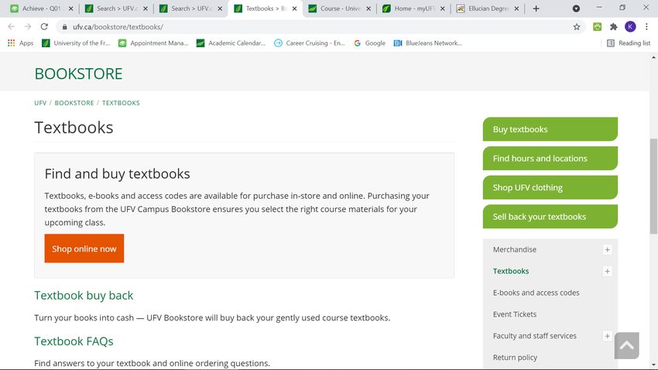Click the Buy textbooks green button
The image size is (658, 370).
point(550,129)
